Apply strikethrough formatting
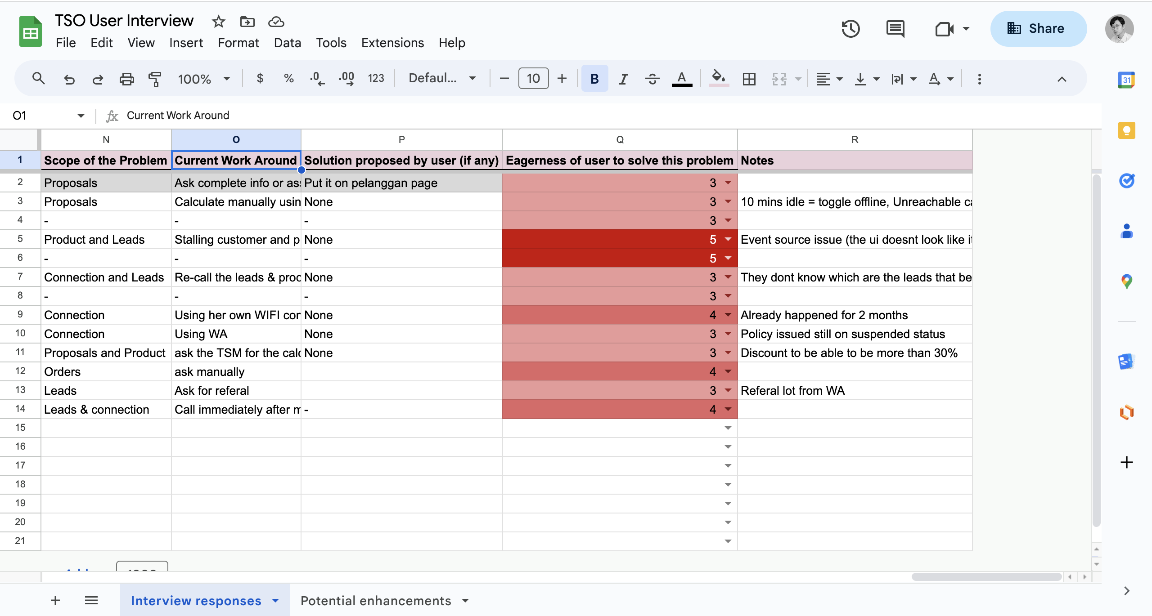1152x616 pixels. (652, 79)
